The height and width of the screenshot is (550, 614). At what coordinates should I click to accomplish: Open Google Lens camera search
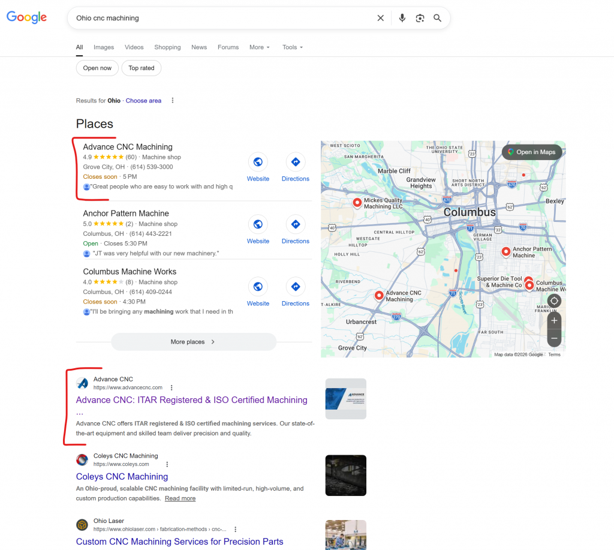tap(420, 18)
